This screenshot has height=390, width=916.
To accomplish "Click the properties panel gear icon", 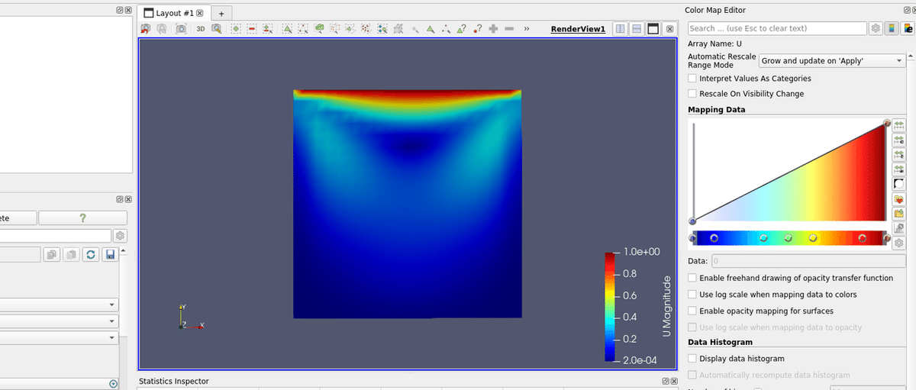I will [120, 236].
